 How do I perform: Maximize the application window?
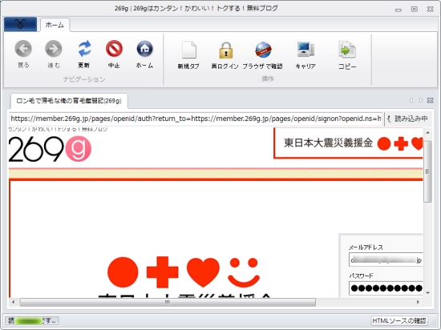coord(415,10)
